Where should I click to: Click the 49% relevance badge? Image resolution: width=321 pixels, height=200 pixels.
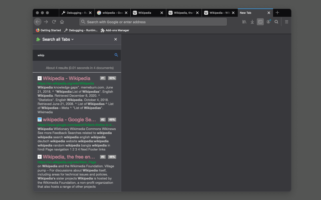coord(112,119)
